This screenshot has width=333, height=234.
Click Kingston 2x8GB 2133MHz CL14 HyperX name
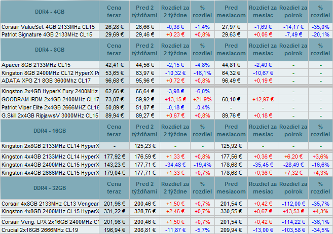[50, 146]
